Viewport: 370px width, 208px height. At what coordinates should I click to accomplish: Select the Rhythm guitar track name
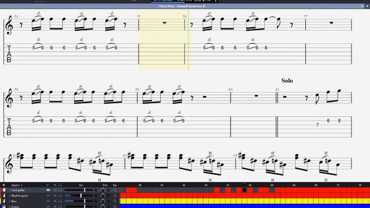pyautogui.click(x=20, y=196)
